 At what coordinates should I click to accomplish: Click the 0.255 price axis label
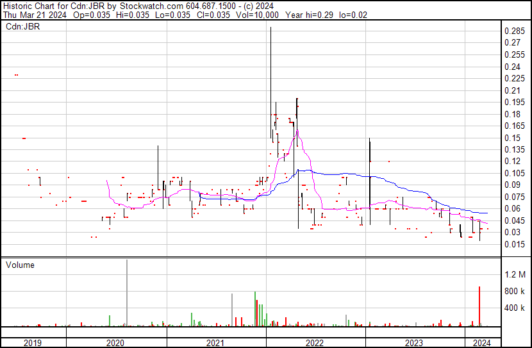pos(515,54)
